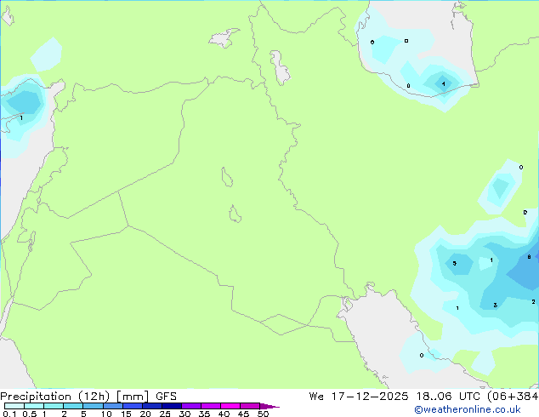Click the purple over-50 legend arrow tip
Image resolution: width=539 pixels, height=417 pixels.
(x=269, y=406)
